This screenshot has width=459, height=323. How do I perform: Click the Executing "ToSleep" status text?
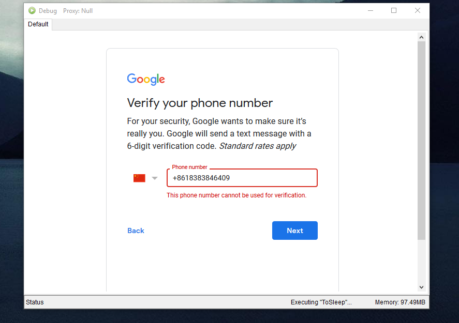(321, 302)
